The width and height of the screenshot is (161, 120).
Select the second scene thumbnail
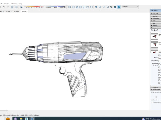click(155, 45)
